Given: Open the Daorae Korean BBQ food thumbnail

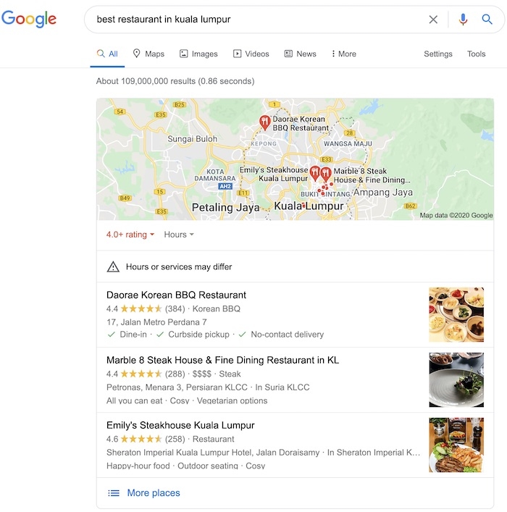Looking at the screenshot, I should tap(456, 314).
